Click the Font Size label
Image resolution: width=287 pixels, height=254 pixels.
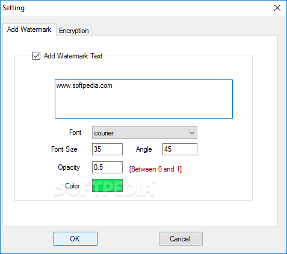coord(64,149)
